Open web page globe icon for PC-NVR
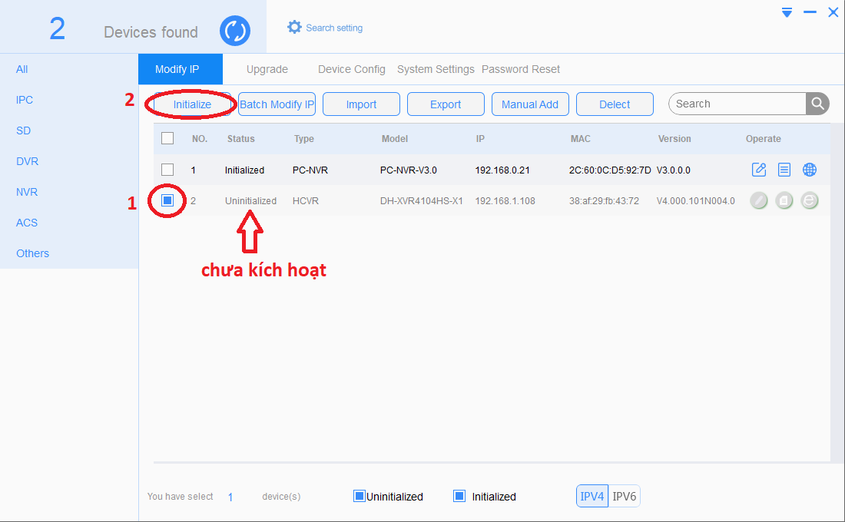The width and height of the screenshot is (845, 522). pyautogui.click(x=810, y=170)
